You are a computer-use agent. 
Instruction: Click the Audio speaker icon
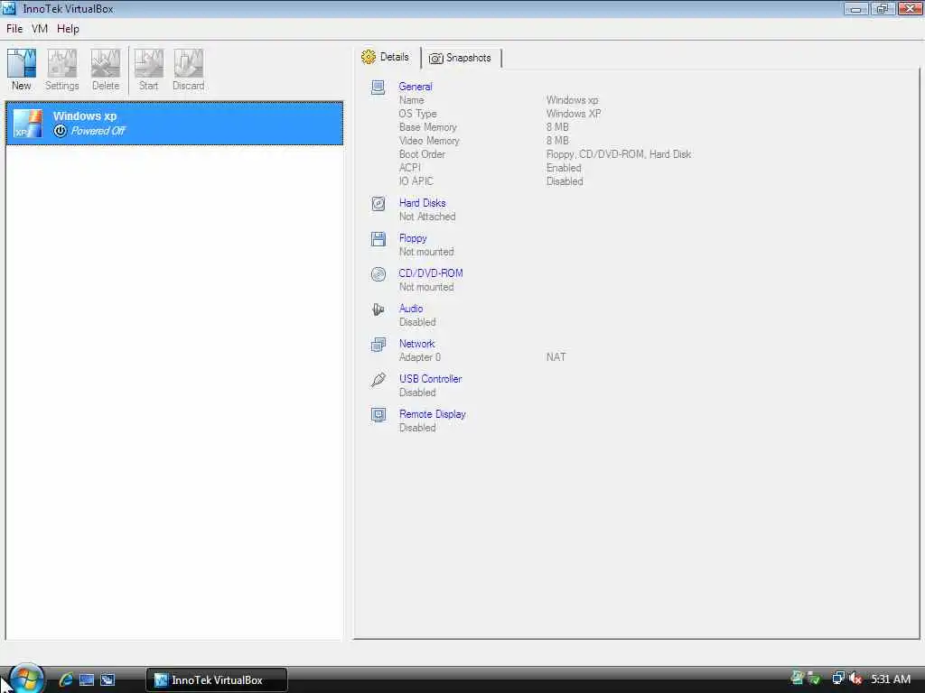click(x=378, y=309)
